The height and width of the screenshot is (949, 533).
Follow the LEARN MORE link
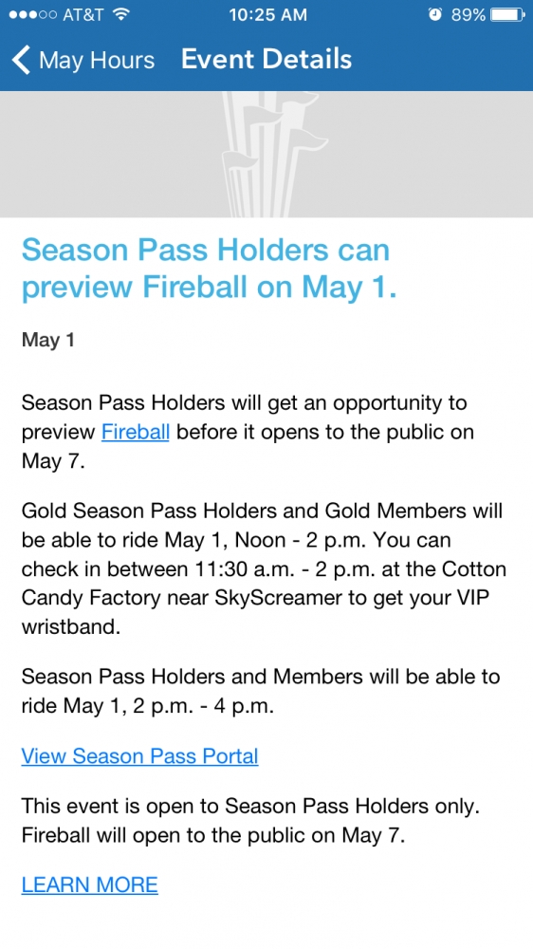click(x=89, y=884)
